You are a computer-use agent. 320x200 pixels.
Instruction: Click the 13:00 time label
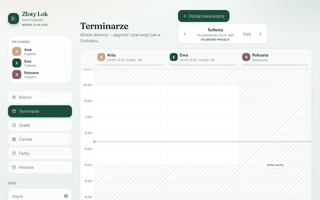coord(88,149)
